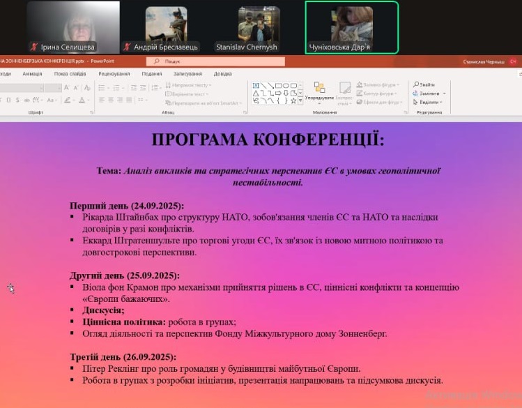This screenshot has height=408, width=522.
Task: Open the Показ слайдів ribbon tab
Action: click(70, 73)
